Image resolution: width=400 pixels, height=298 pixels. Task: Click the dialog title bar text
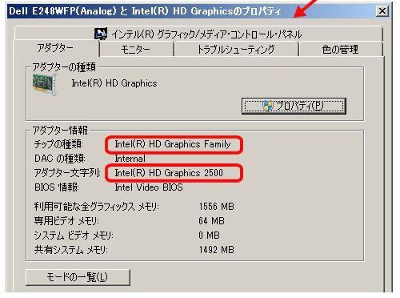145,11
